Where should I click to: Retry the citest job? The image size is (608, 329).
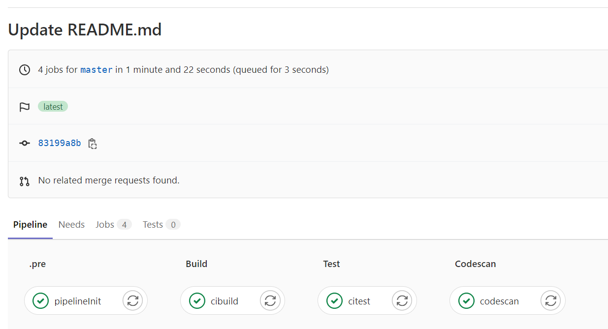[402, 300]
